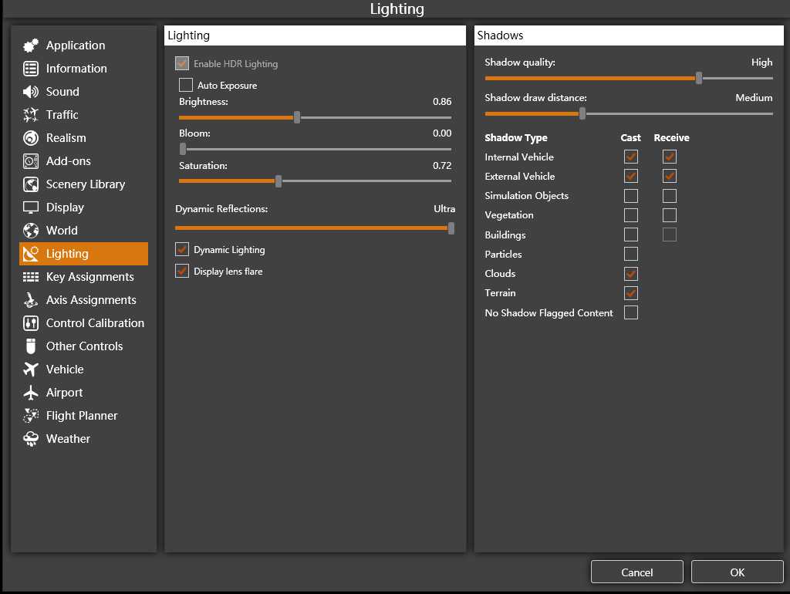790x594 pixels.
Task: Toggle Internal Vehicle Receive shadow checkbox
Action: [670, 157]
